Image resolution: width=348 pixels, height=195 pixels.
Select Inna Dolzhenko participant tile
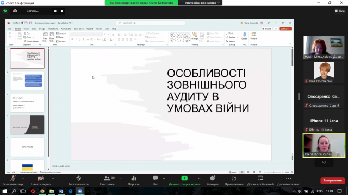click(x=324, y=72)
